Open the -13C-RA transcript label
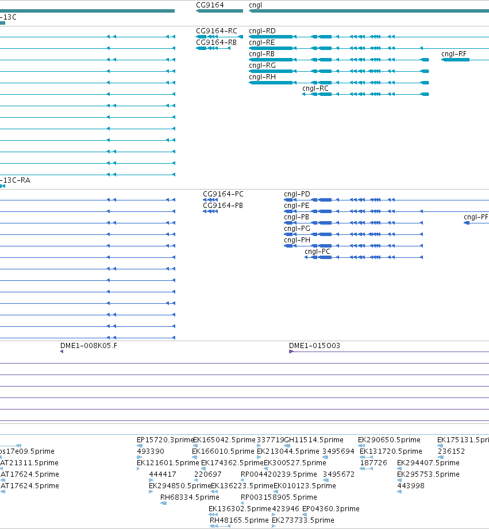The image size is (489, 529). (x=15, y=180)
